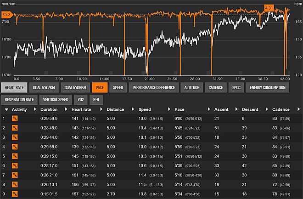Image resolution: width=303 pixels, height=199 pixels.
Task: Click the orange activity icon for lap 5
Action: click(x=15, y=156)
